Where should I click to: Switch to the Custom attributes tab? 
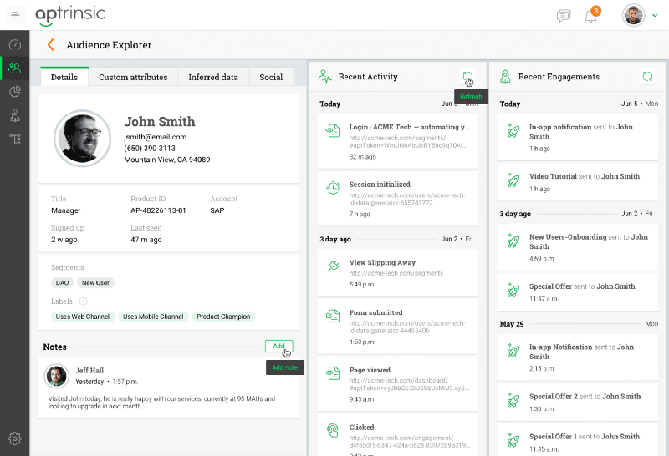click(133, 77)
